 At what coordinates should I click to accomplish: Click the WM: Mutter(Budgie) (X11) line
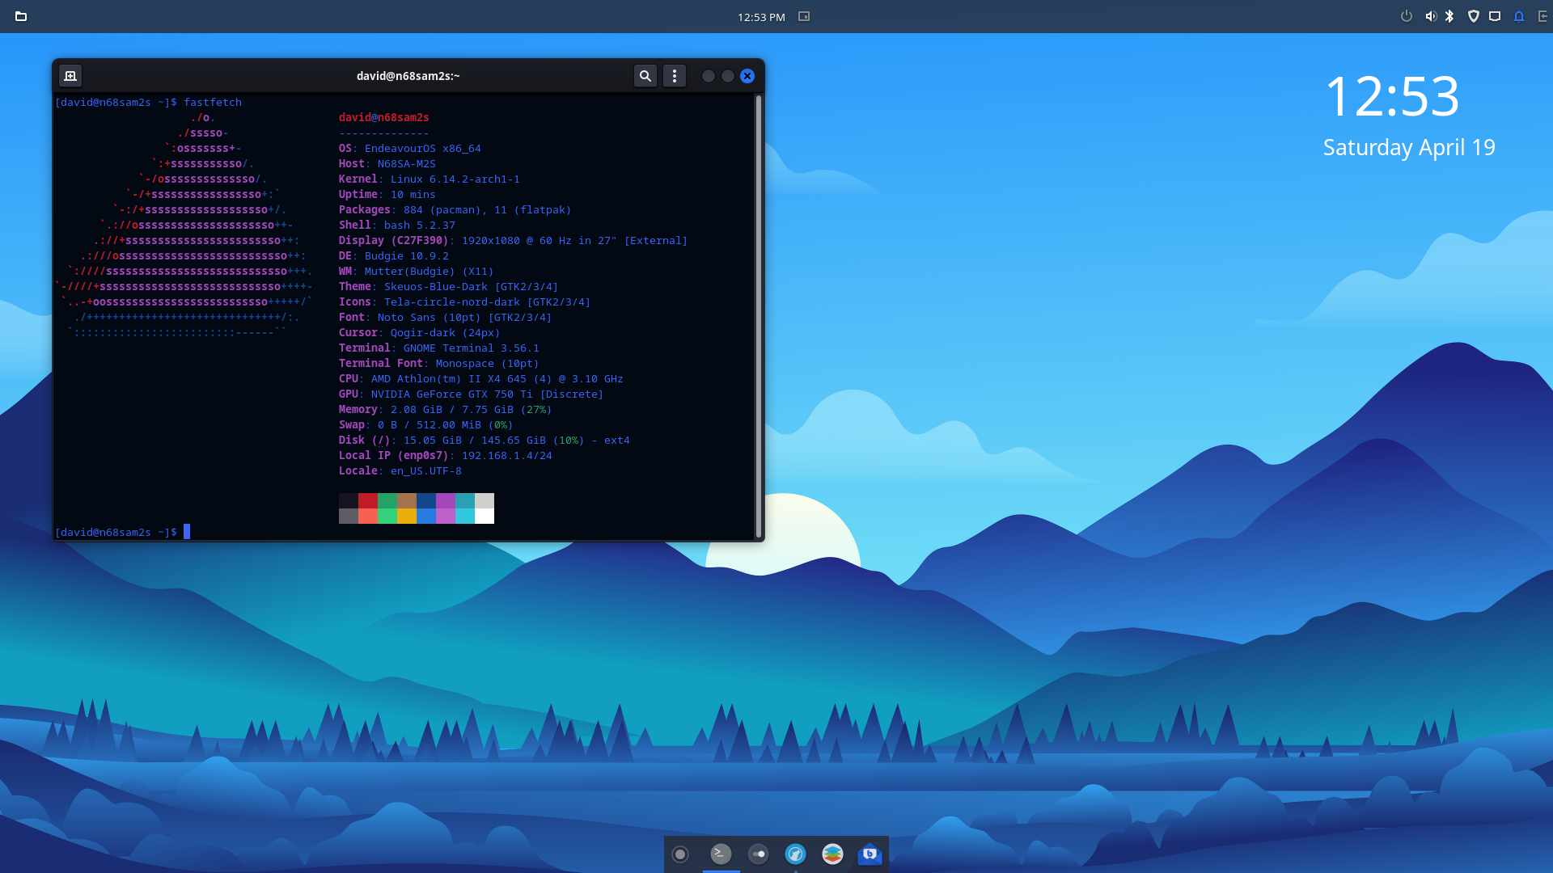(x=417, y=272)
